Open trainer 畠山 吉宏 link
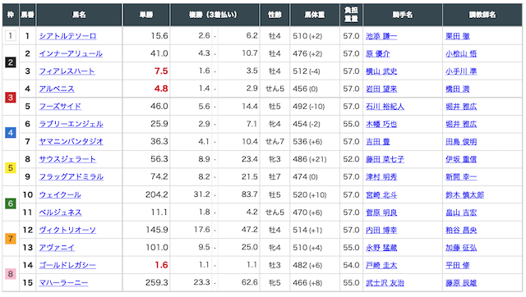Image resolution: width=526 pixels, height=297 pixels. [461, 212]
